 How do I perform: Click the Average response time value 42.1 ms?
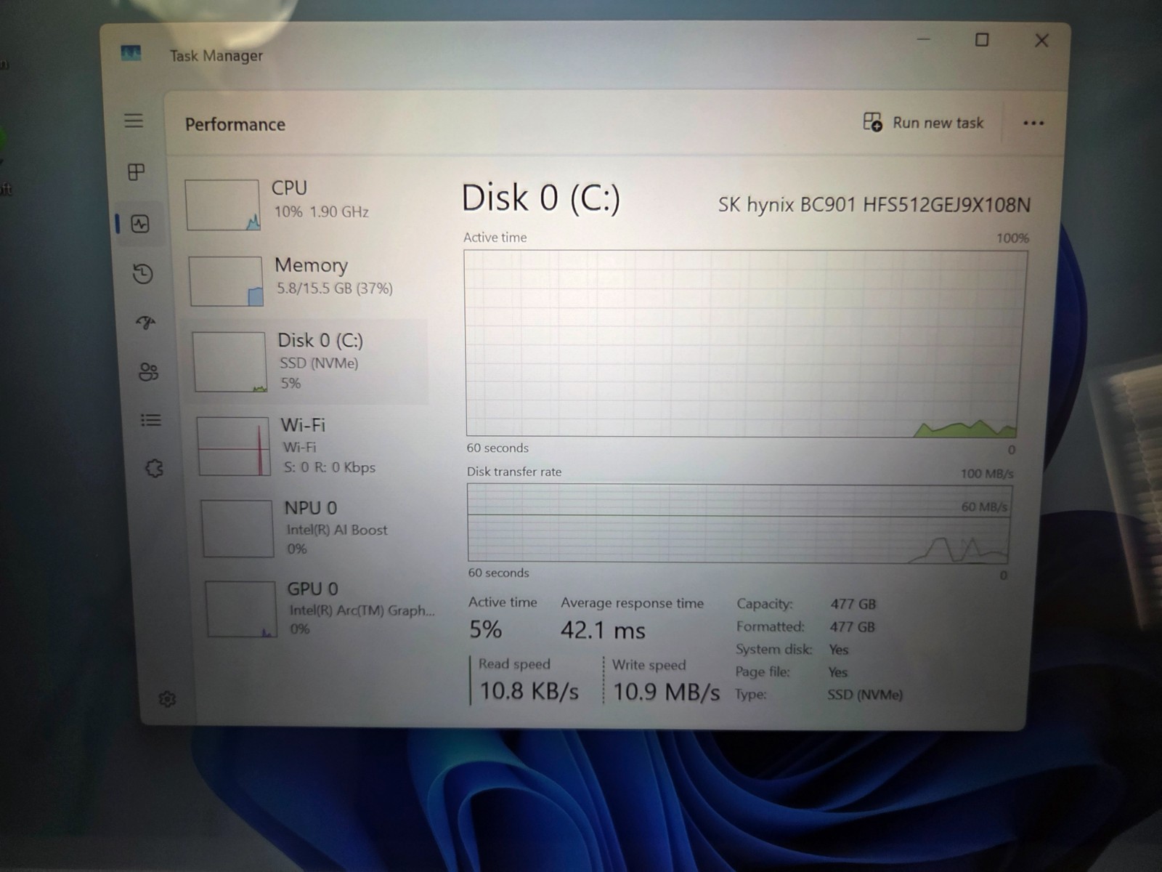(603, 630)
